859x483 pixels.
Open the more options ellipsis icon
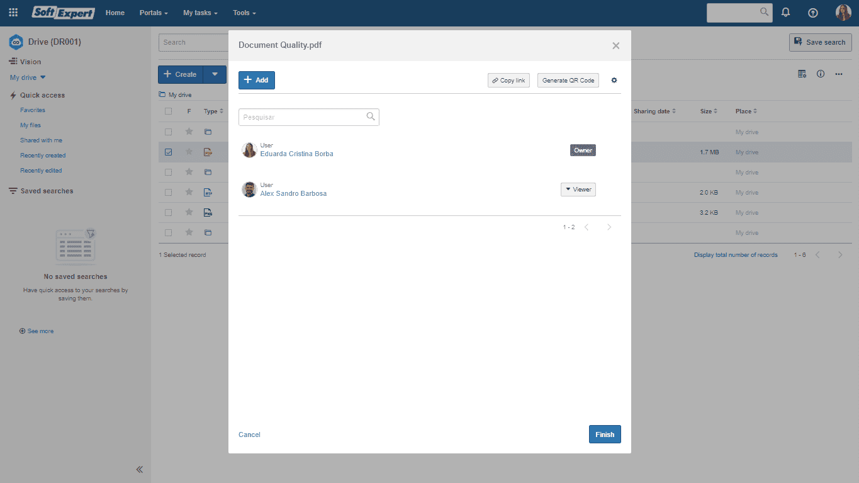(839, 74)
